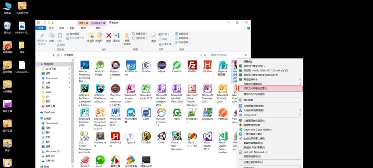Viewport: 373px width, 168px height.
Task: Select the EverEdit shortcut icon
Action: coord(177,65)
